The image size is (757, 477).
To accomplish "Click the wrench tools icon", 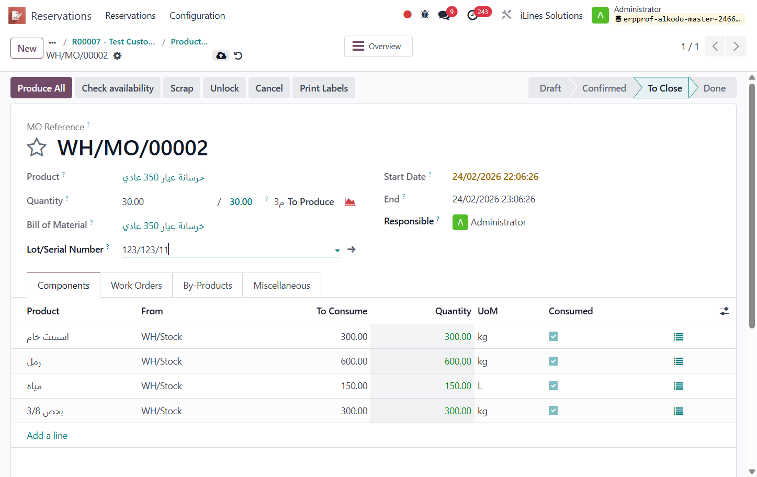I will pos(506,15).
